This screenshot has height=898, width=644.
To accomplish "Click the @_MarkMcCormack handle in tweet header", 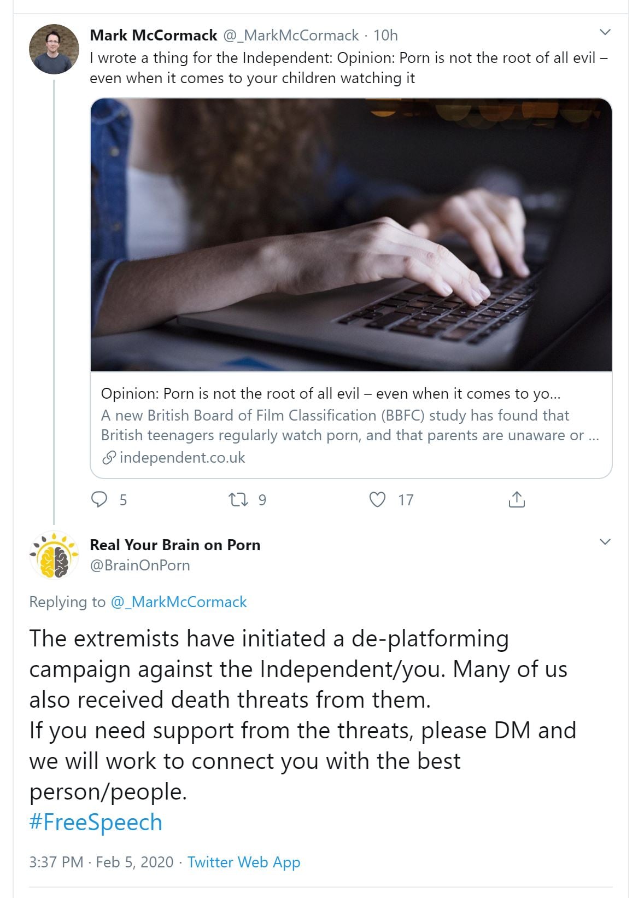I will (291, 36).
